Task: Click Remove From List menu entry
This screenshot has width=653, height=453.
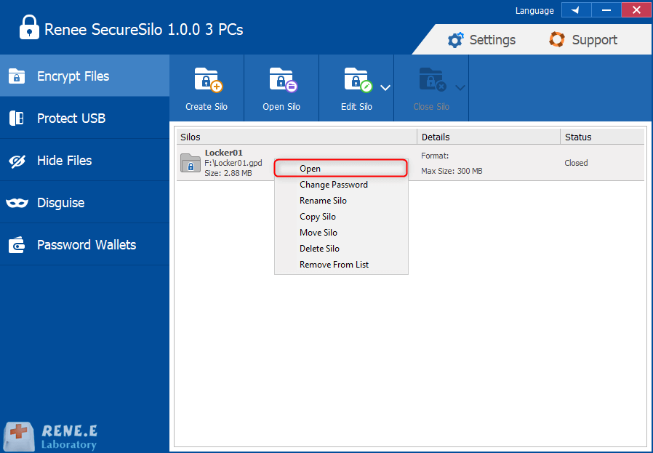Action: pyautogui.click(x=334, y=265)
